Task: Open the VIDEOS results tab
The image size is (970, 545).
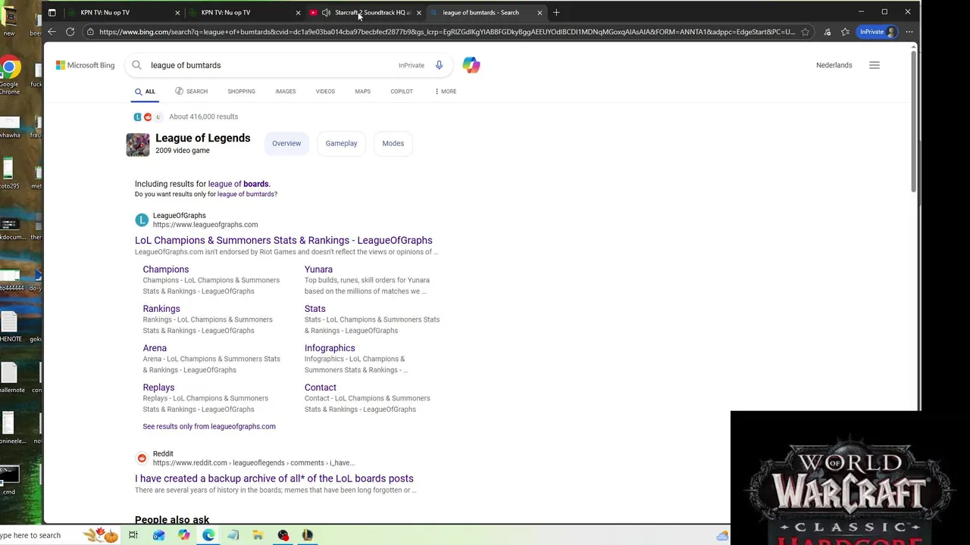Action: pyautogui.click(x=325, y=92)
